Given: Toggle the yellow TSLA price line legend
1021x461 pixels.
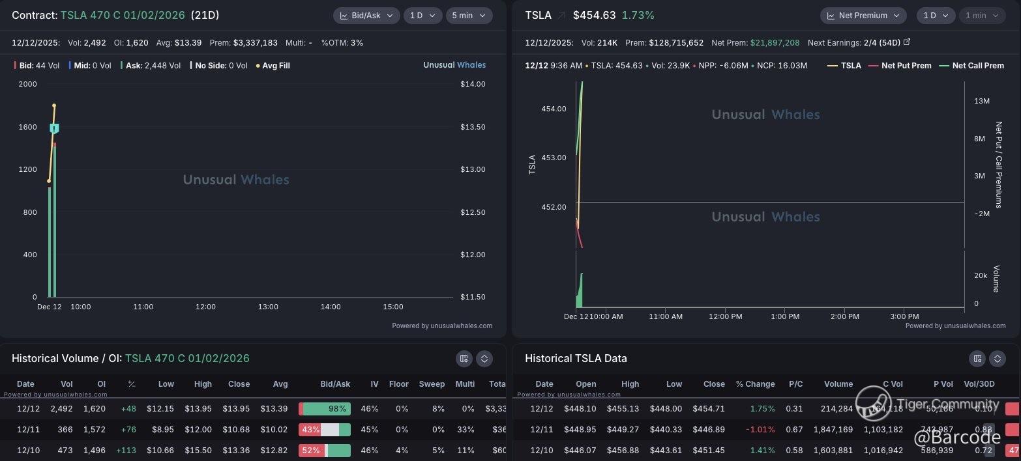Looking at the screenshot, I should pos(844,65).
